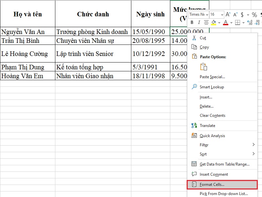The width and height of the screenshot is (262, 197).
Task: Select cell Kế toán tổng hợp
Action: (x=93, y=67)
